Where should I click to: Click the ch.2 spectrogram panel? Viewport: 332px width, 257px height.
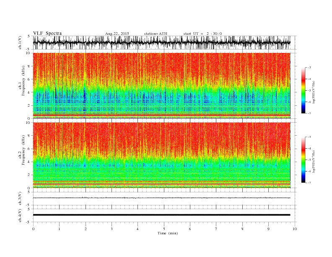[x=161, y=155]
